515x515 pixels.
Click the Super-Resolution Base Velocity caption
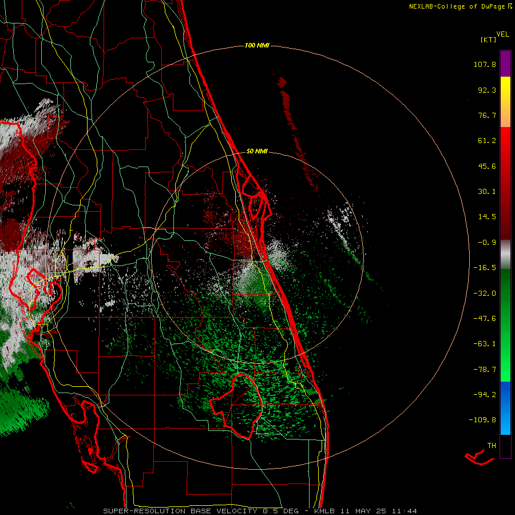260,511
